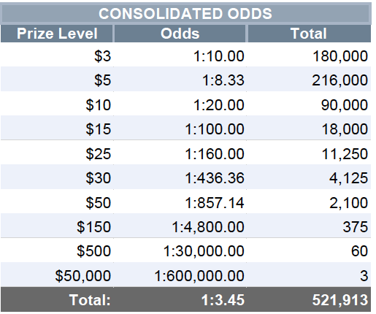The height and width of the screenshot is (314, 376).
Task: Click the 1:8.33 odds value
Action: pyautogui.click(x=223, y=80)
